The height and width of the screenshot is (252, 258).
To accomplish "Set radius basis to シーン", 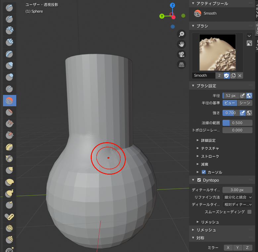I will click(245, 103).
